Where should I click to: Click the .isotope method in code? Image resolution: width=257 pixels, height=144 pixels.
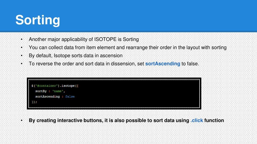coord(67,86)
